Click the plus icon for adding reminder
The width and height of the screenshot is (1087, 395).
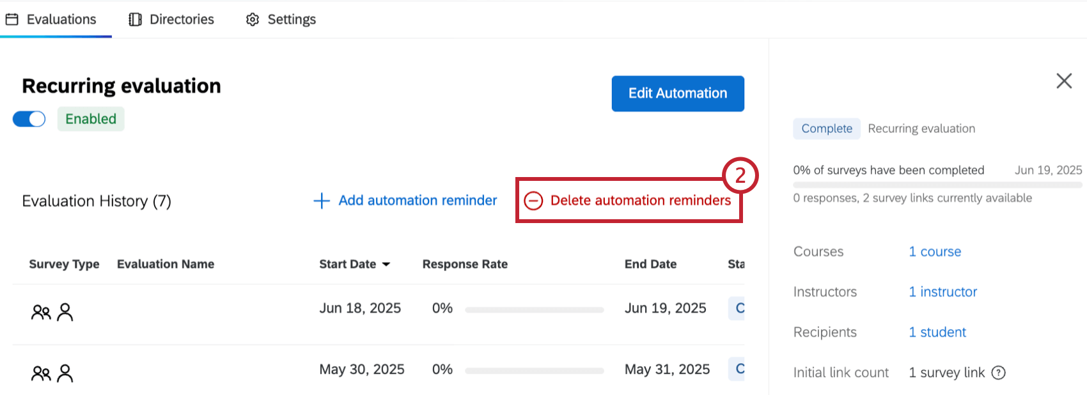pos(322,201)
